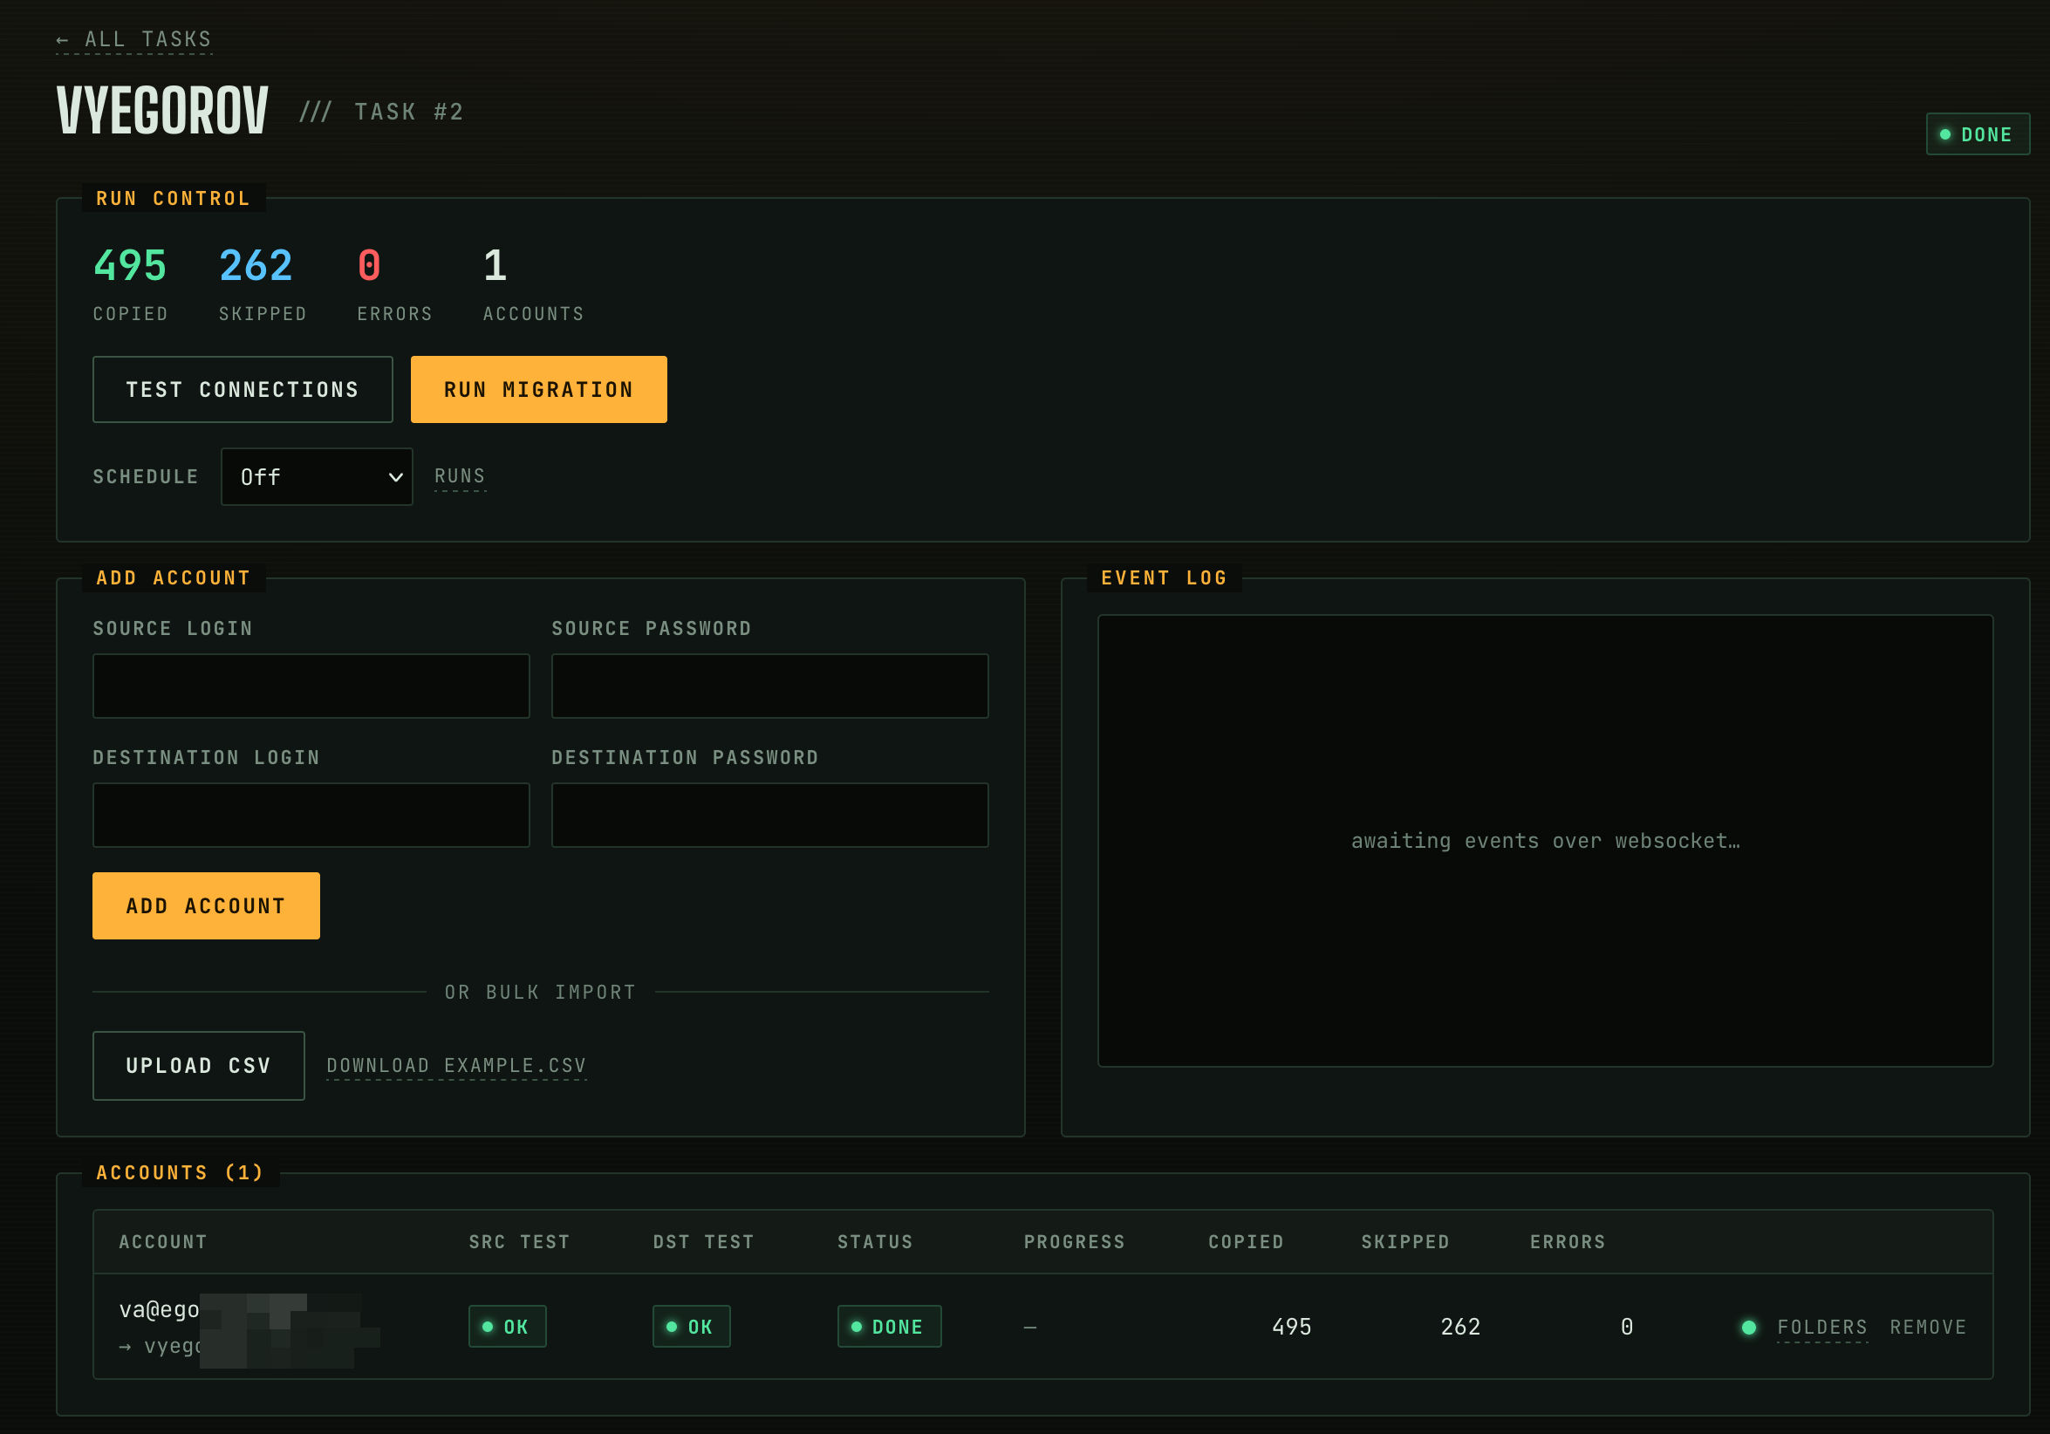Click the 495 value in the Copied column
Image resolution: width=2050 pixels, height=1434 pixels.
coord(1291,1327)
